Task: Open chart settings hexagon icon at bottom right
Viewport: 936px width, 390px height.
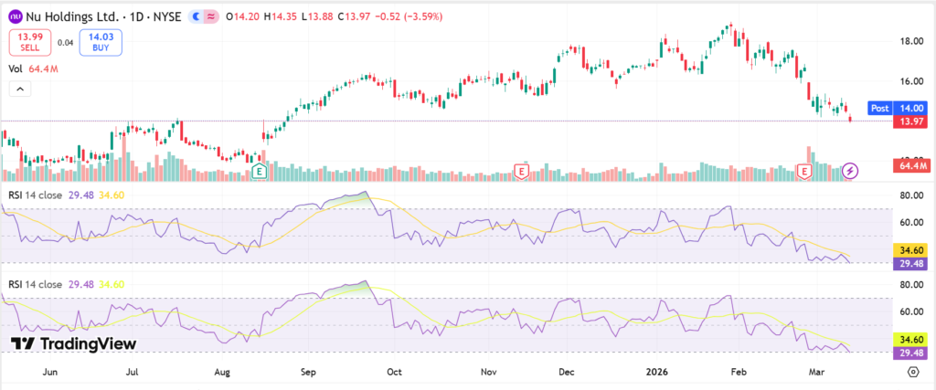Action: pos(912,372)
